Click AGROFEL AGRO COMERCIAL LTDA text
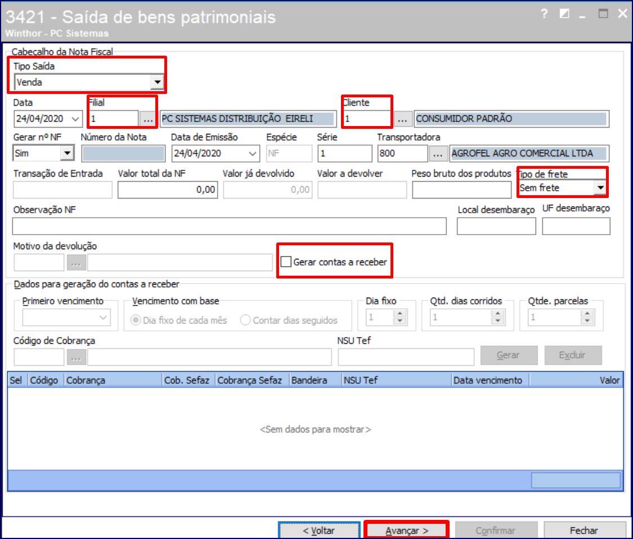 522,154
